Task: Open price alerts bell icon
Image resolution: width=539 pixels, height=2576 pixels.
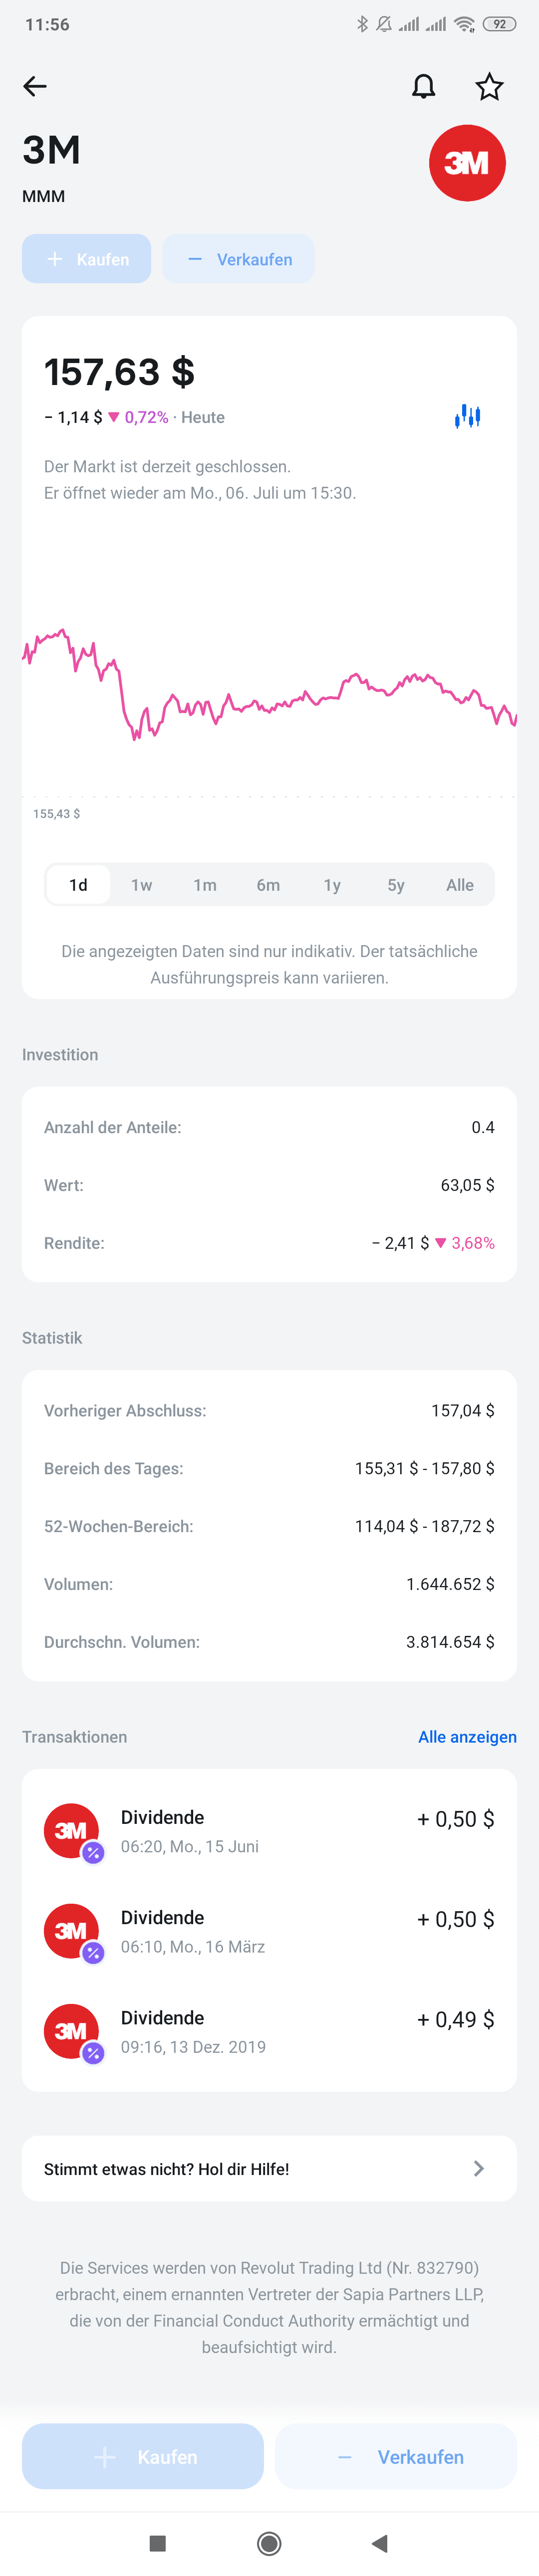Action: 424,87
